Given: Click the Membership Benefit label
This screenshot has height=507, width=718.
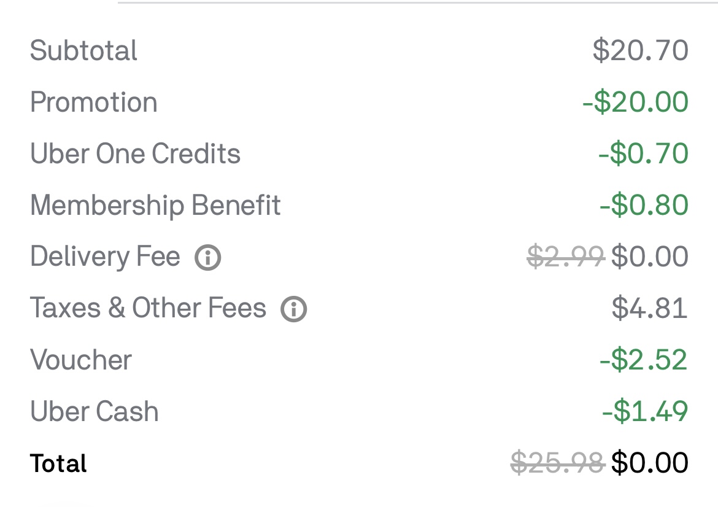Looking at the screenshot, I should point(155,205).
